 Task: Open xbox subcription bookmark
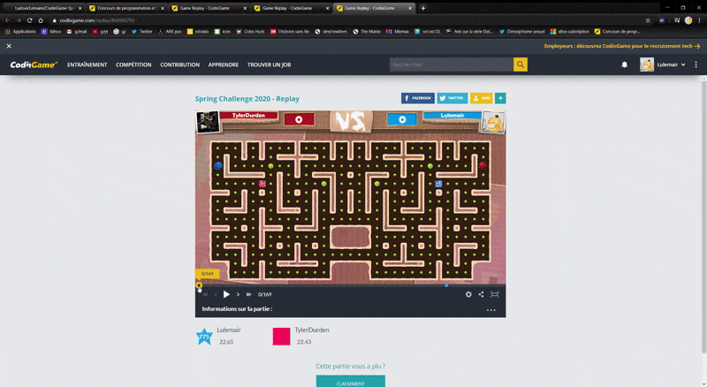(569, 32)
